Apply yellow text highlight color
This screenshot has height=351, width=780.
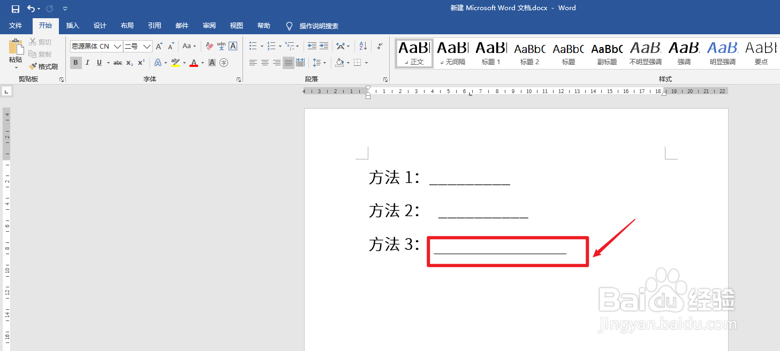pos(176,63)
